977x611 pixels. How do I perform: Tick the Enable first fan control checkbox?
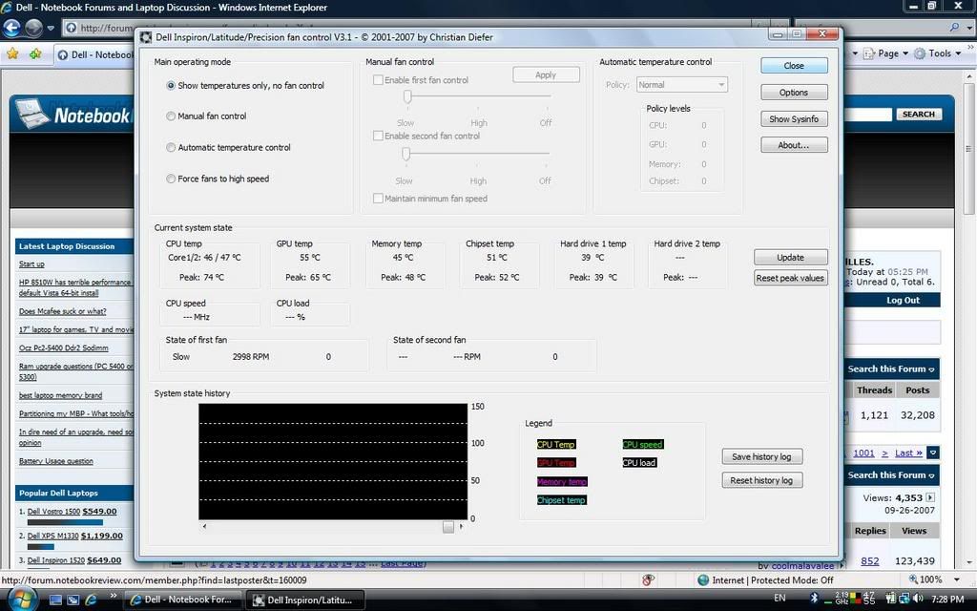[378, 80]
